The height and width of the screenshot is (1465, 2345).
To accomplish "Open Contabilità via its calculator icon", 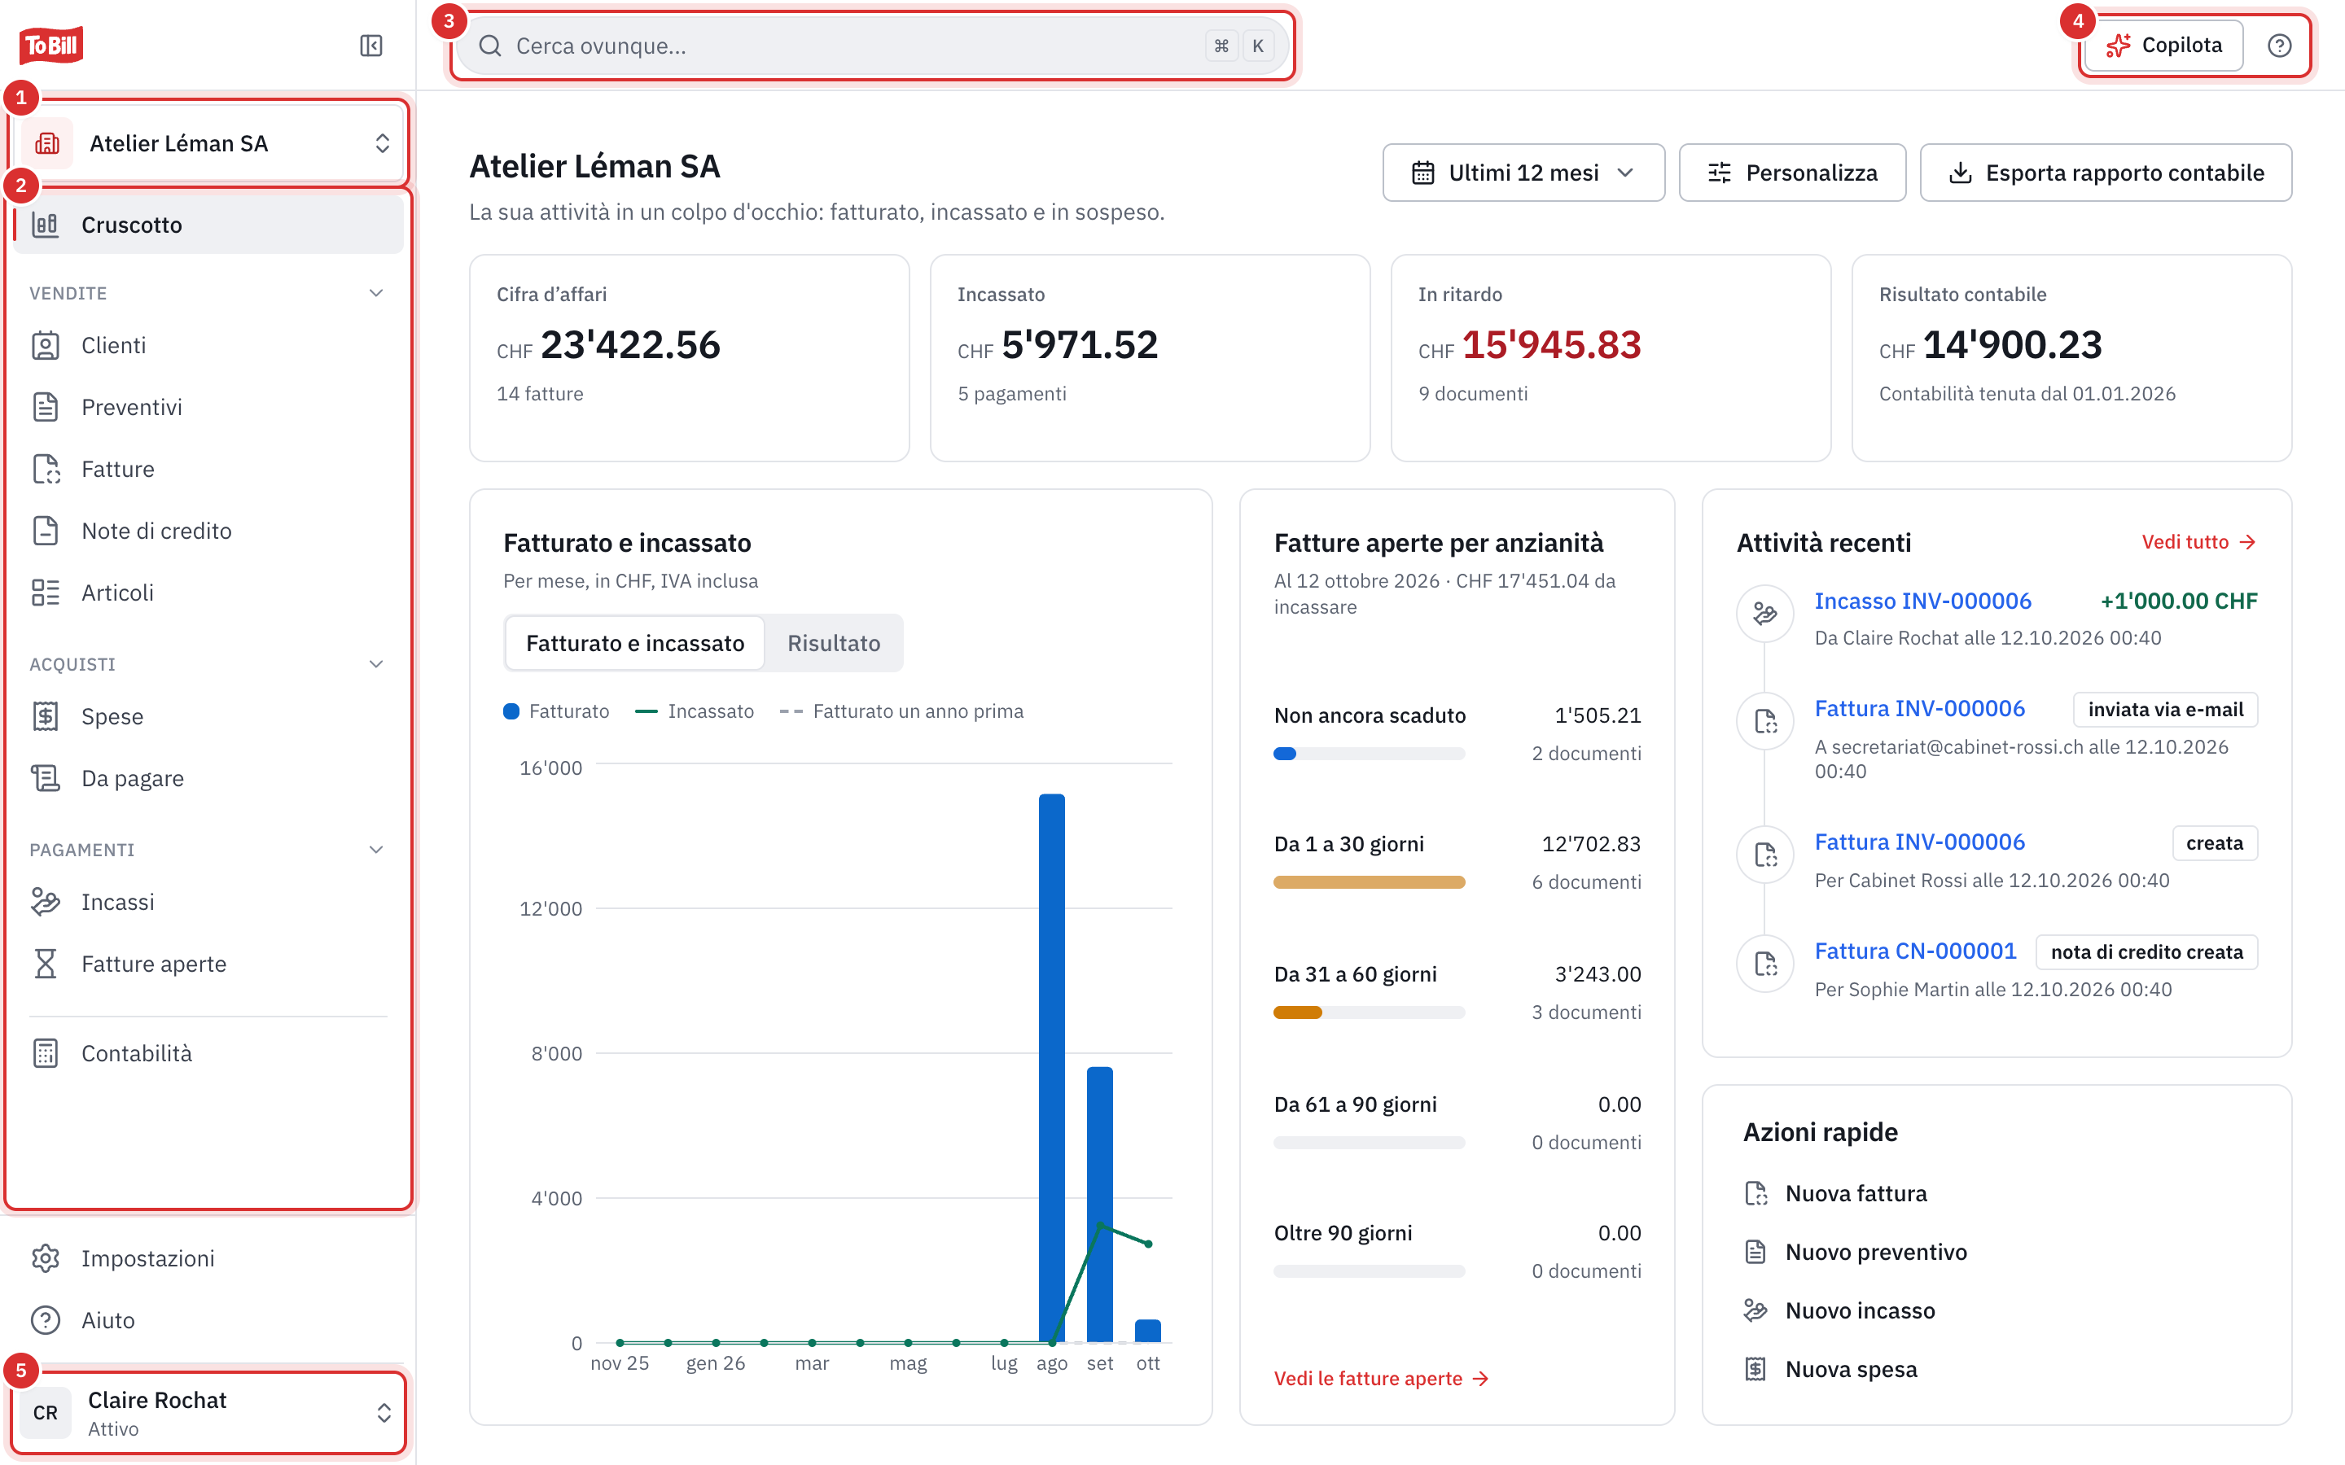I will click(46, 1053).
